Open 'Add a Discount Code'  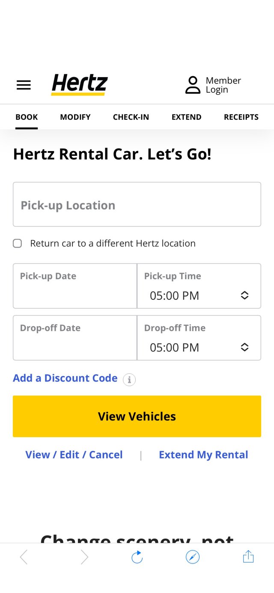click(65, 378)
